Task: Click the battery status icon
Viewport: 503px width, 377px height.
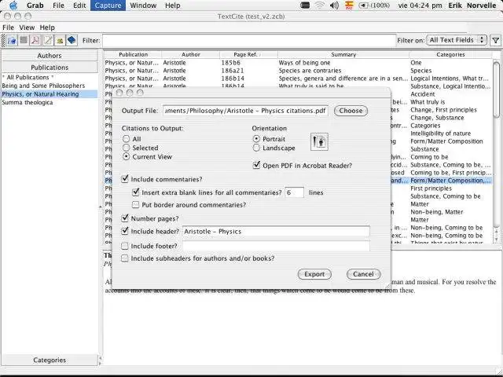Action: [x=374, y=5]
